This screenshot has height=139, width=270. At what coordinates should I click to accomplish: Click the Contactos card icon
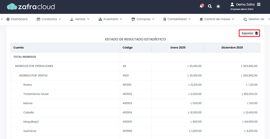point(38,19)
